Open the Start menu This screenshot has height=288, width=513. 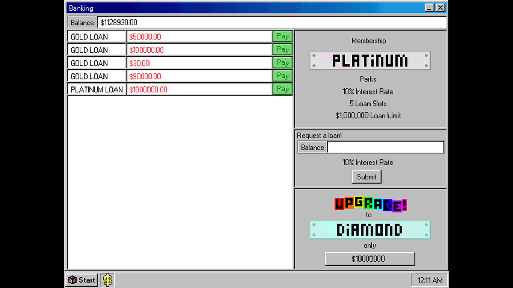coord(81,280)
